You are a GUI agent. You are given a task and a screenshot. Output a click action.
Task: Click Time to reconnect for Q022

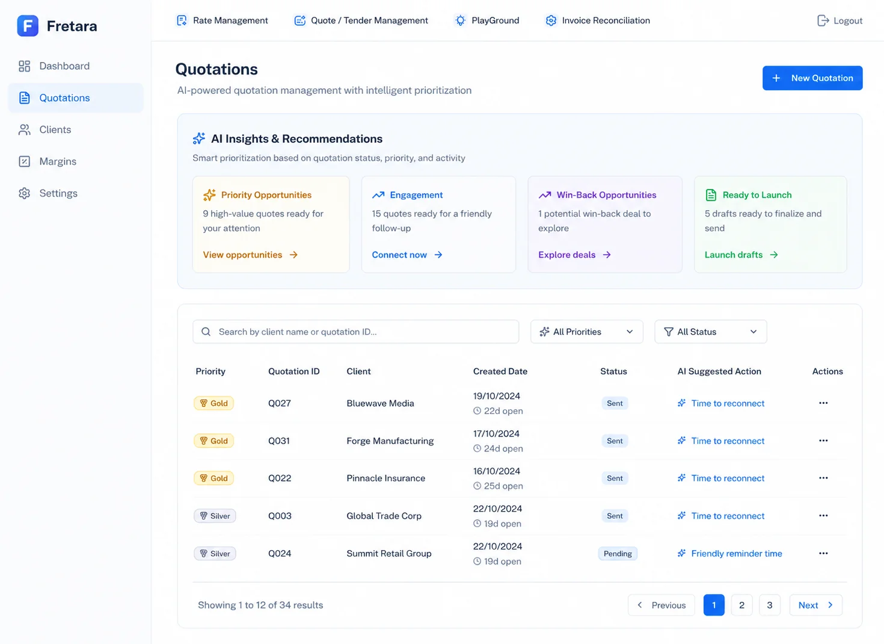(x=721, y=478)
